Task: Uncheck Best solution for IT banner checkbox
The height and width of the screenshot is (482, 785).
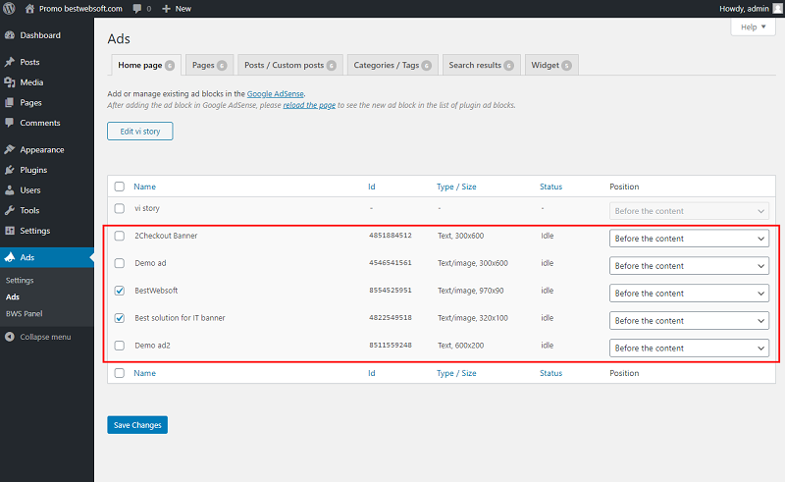Action: click(x=119, y=318)
